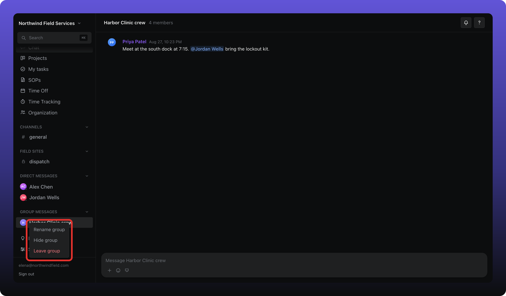The image size is (506, 296).
Task: Open My tasks in the sidebar
Action: click(x=54, y=69)
